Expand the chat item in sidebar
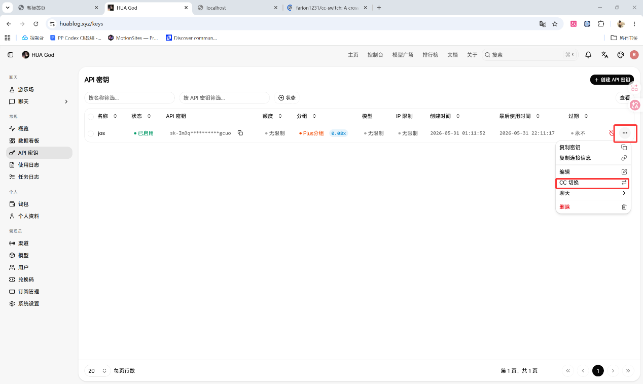This screenshot has width=643, height=384. (39, 101)
